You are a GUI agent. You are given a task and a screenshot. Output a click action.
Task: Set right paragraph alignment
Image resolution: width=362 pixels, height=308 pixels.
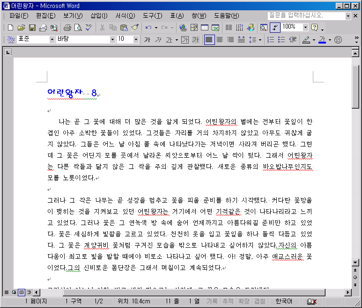pyautogui.click(x=230, y=40)
